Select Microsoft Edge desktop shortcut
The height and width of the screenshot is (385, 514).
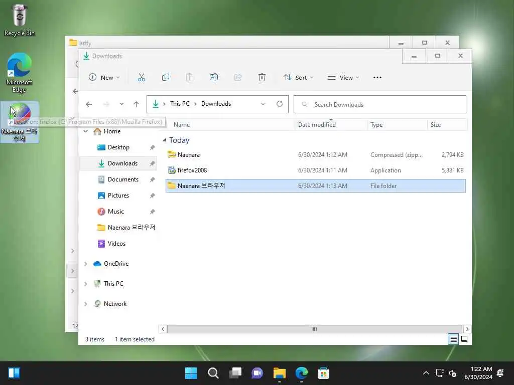(20, 73)
